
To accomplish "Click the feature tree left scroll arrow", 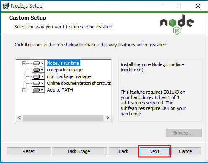I will point(19,118).
